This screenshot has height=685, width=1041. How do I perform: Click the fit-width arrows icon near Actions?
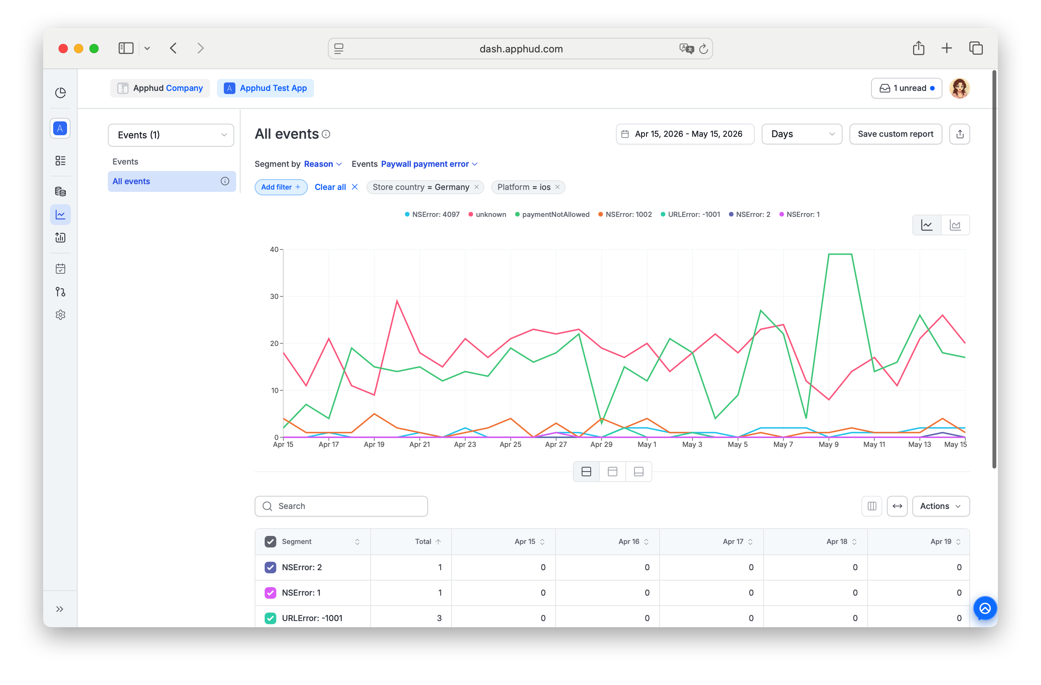pos(897,506)
